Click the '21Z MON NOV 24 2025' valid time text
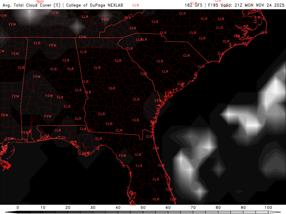The width and height of the screenshot is (286, 214). (x=260, y=5)
